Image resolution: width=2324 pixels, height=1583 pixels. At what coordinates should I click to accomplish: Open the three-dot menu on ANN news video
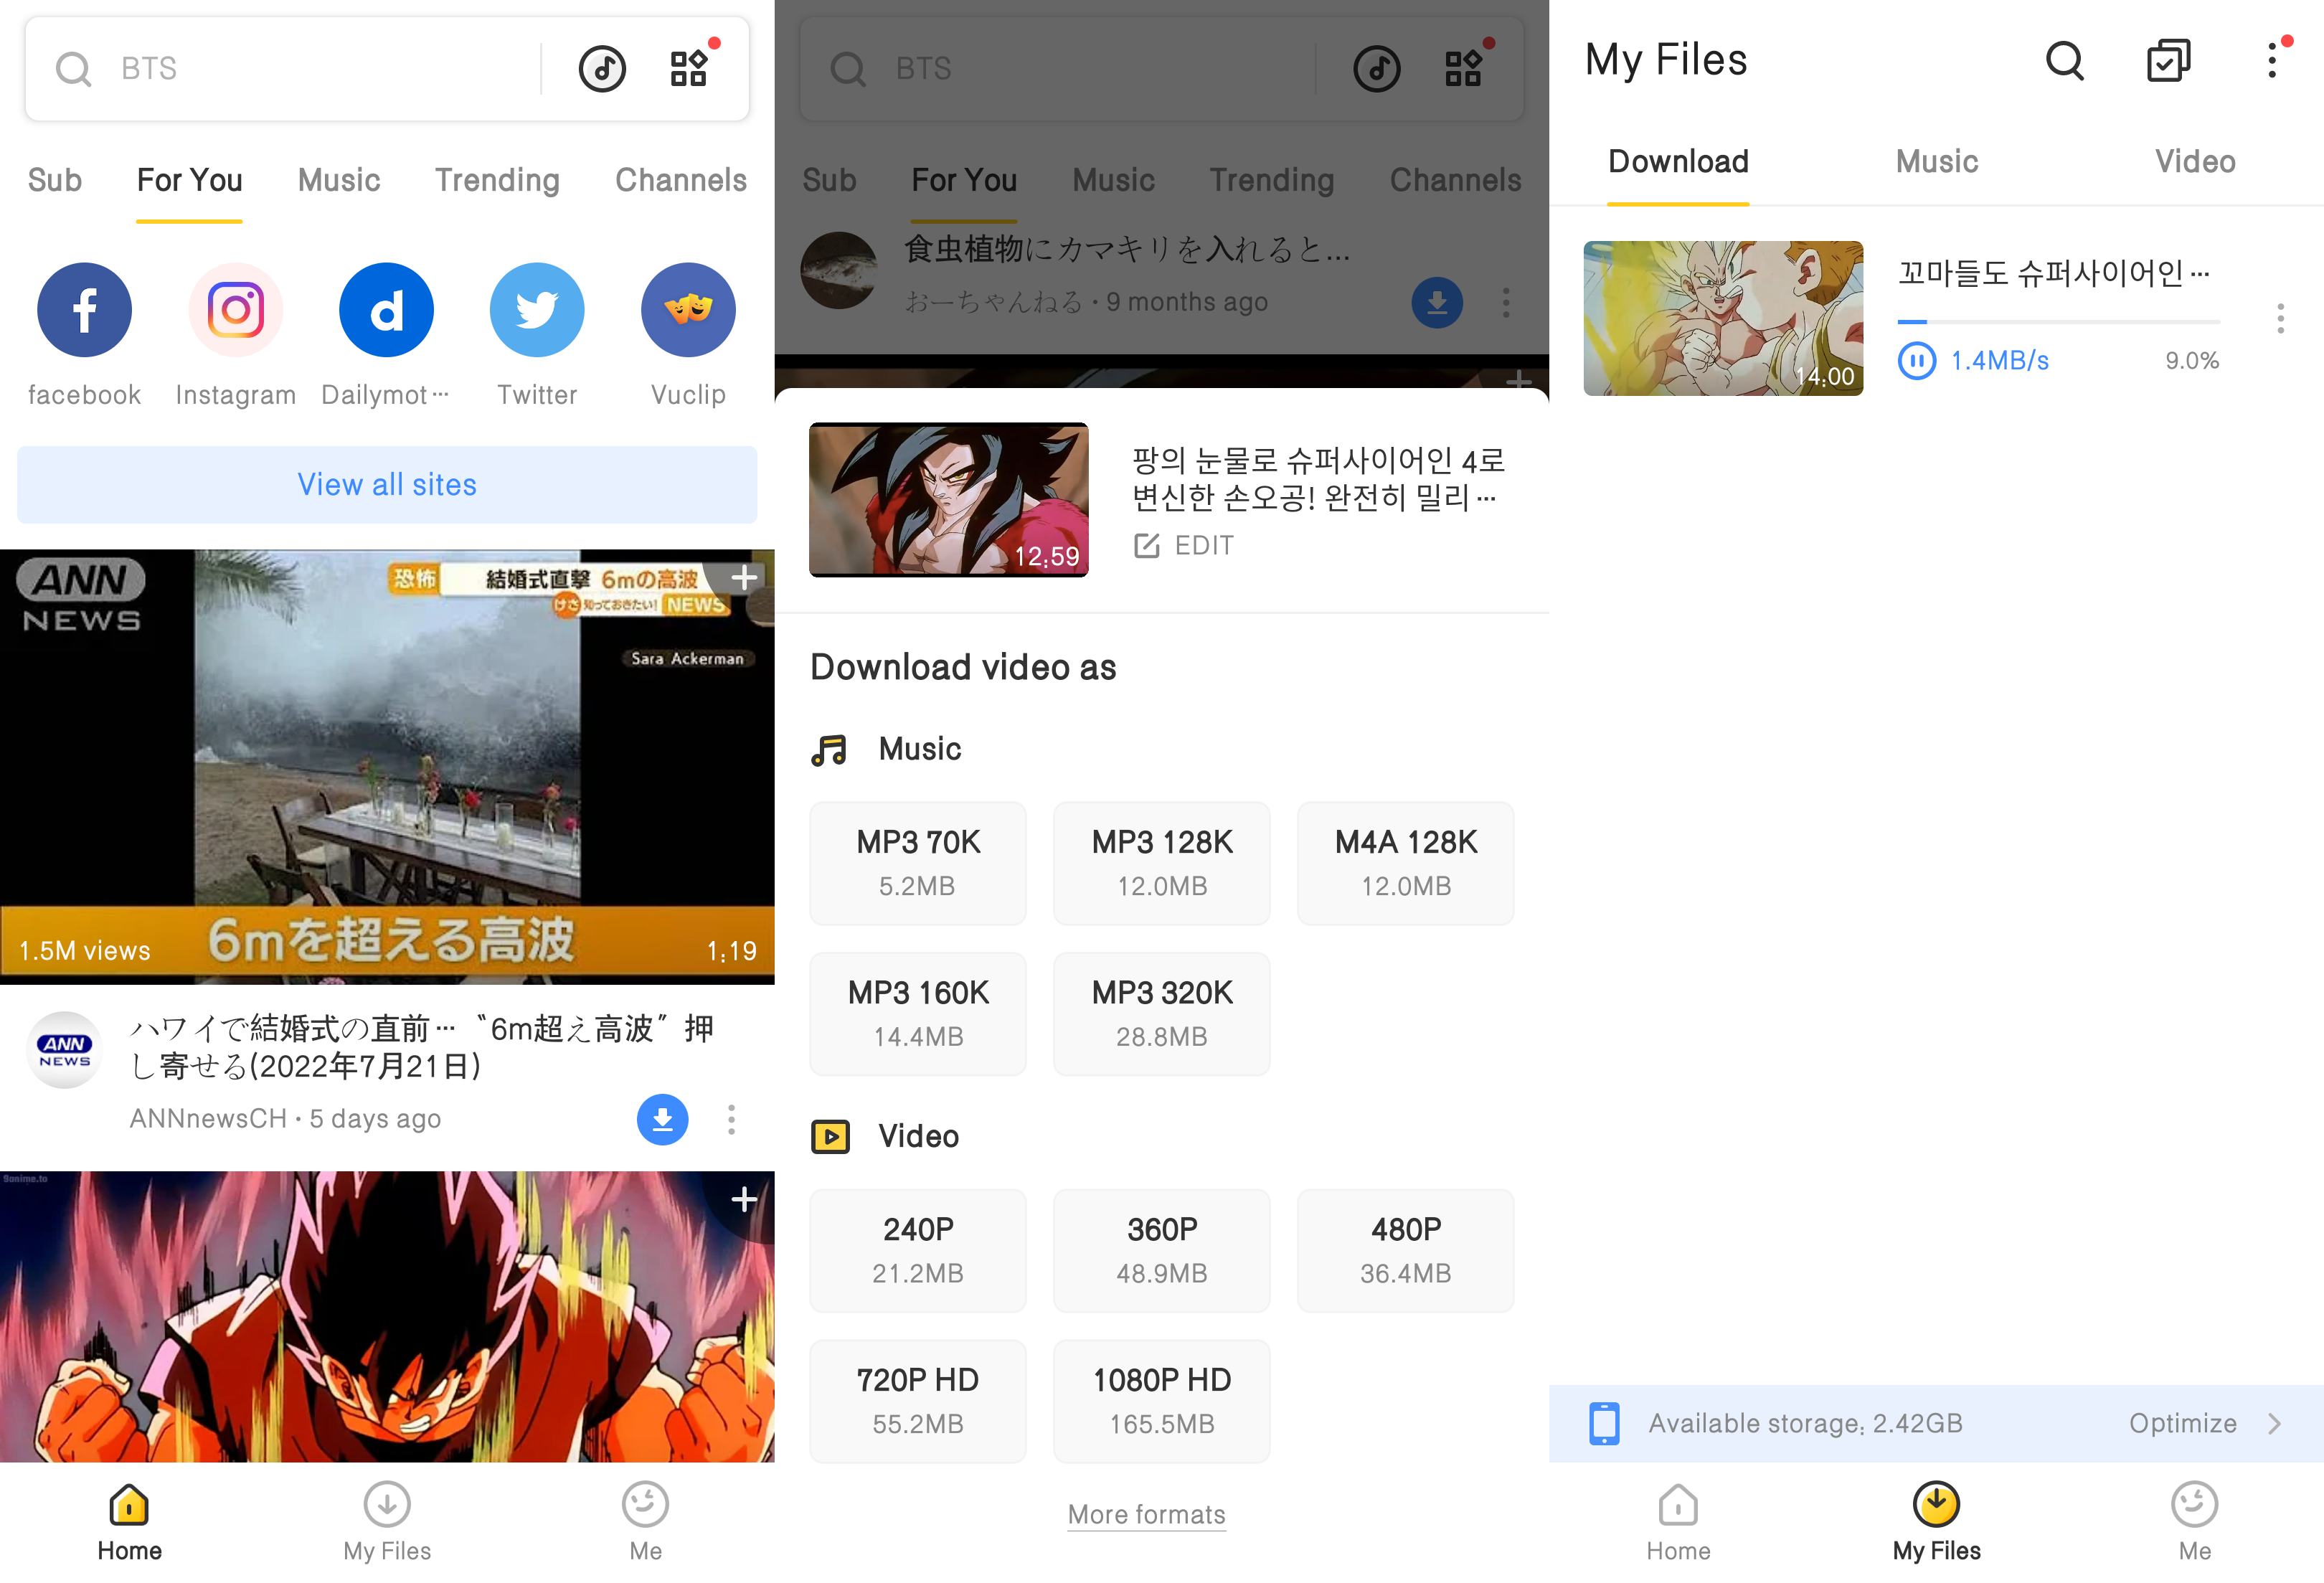coord(732,1119)
